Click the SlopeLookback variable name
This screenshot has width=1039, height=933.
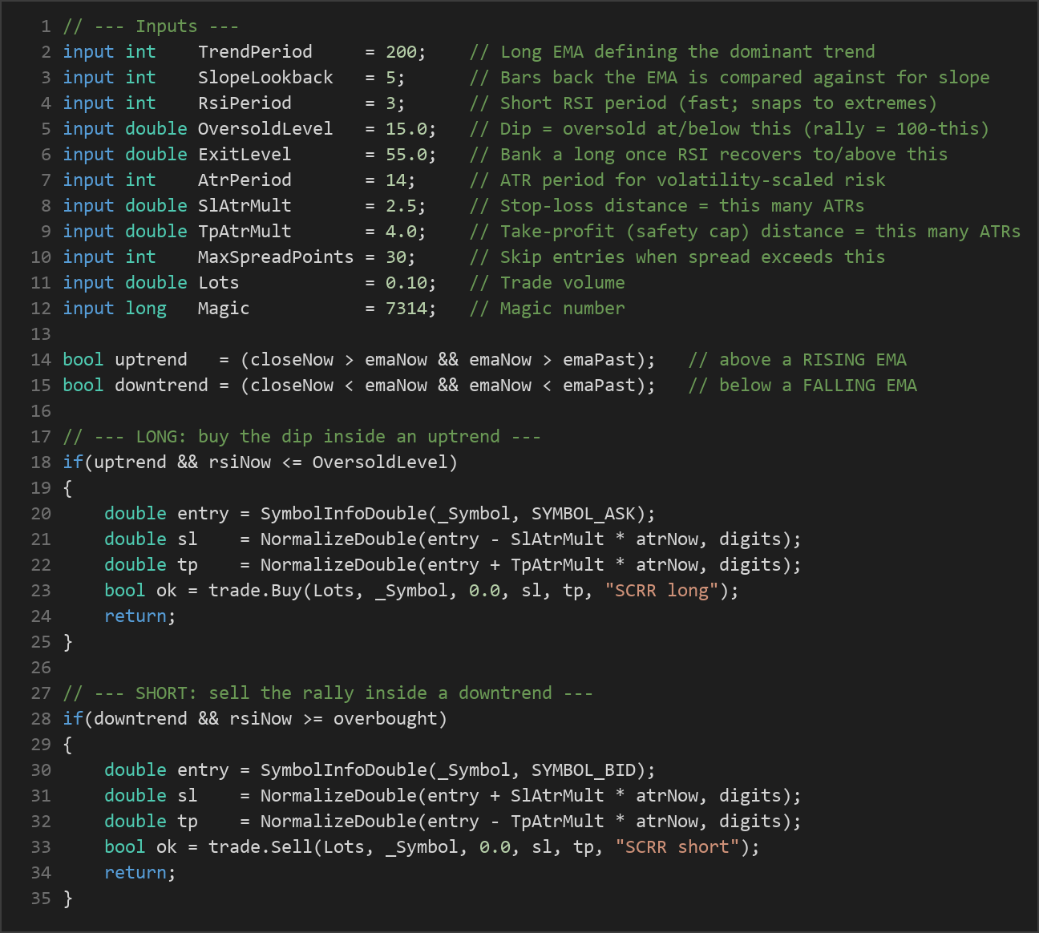(x=265, y=78)
